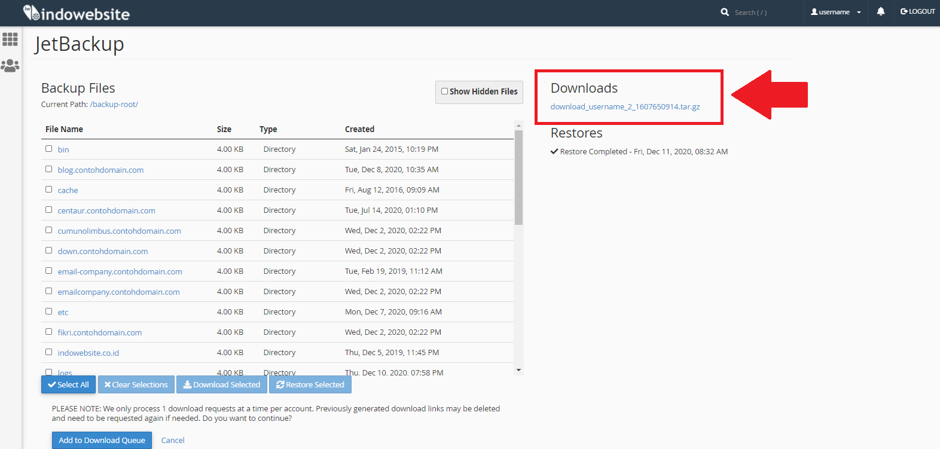The image size is (940, 449).
Task: Click the /backup-root/ current path link
Action: pos(114,104)
